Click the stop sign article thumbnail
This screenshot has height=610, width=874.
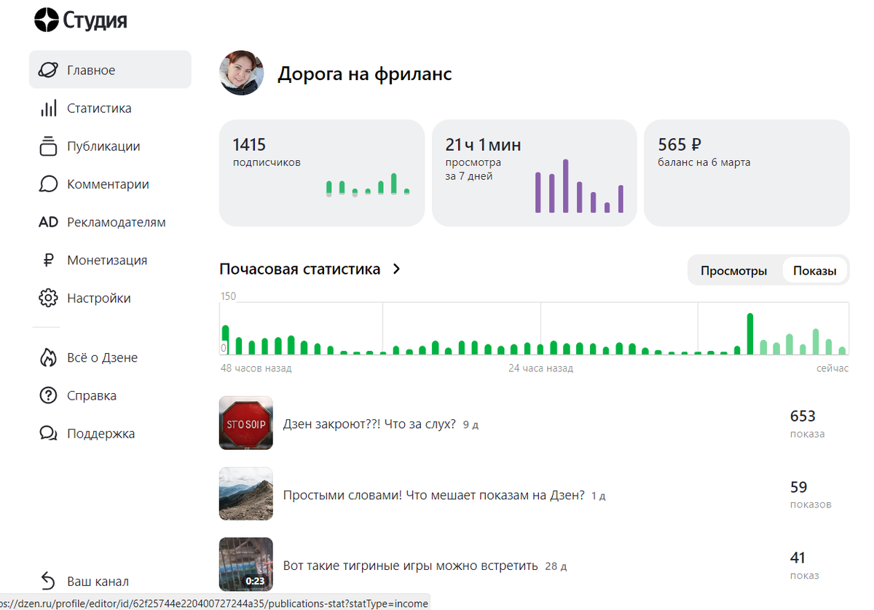(x=246, y=423)
